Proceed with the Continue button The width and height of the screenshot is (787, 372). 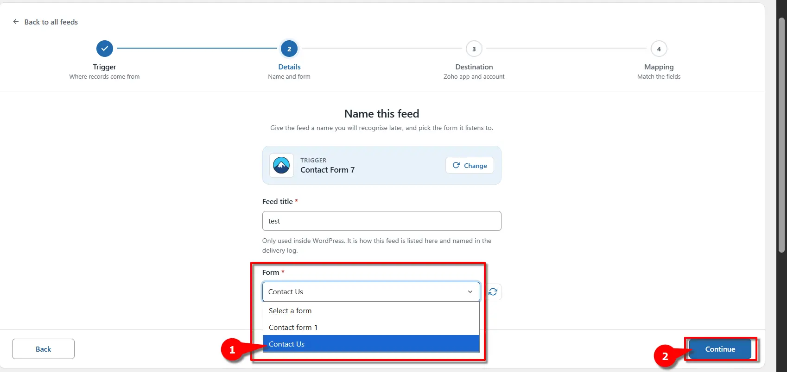[x=720, y=349]
